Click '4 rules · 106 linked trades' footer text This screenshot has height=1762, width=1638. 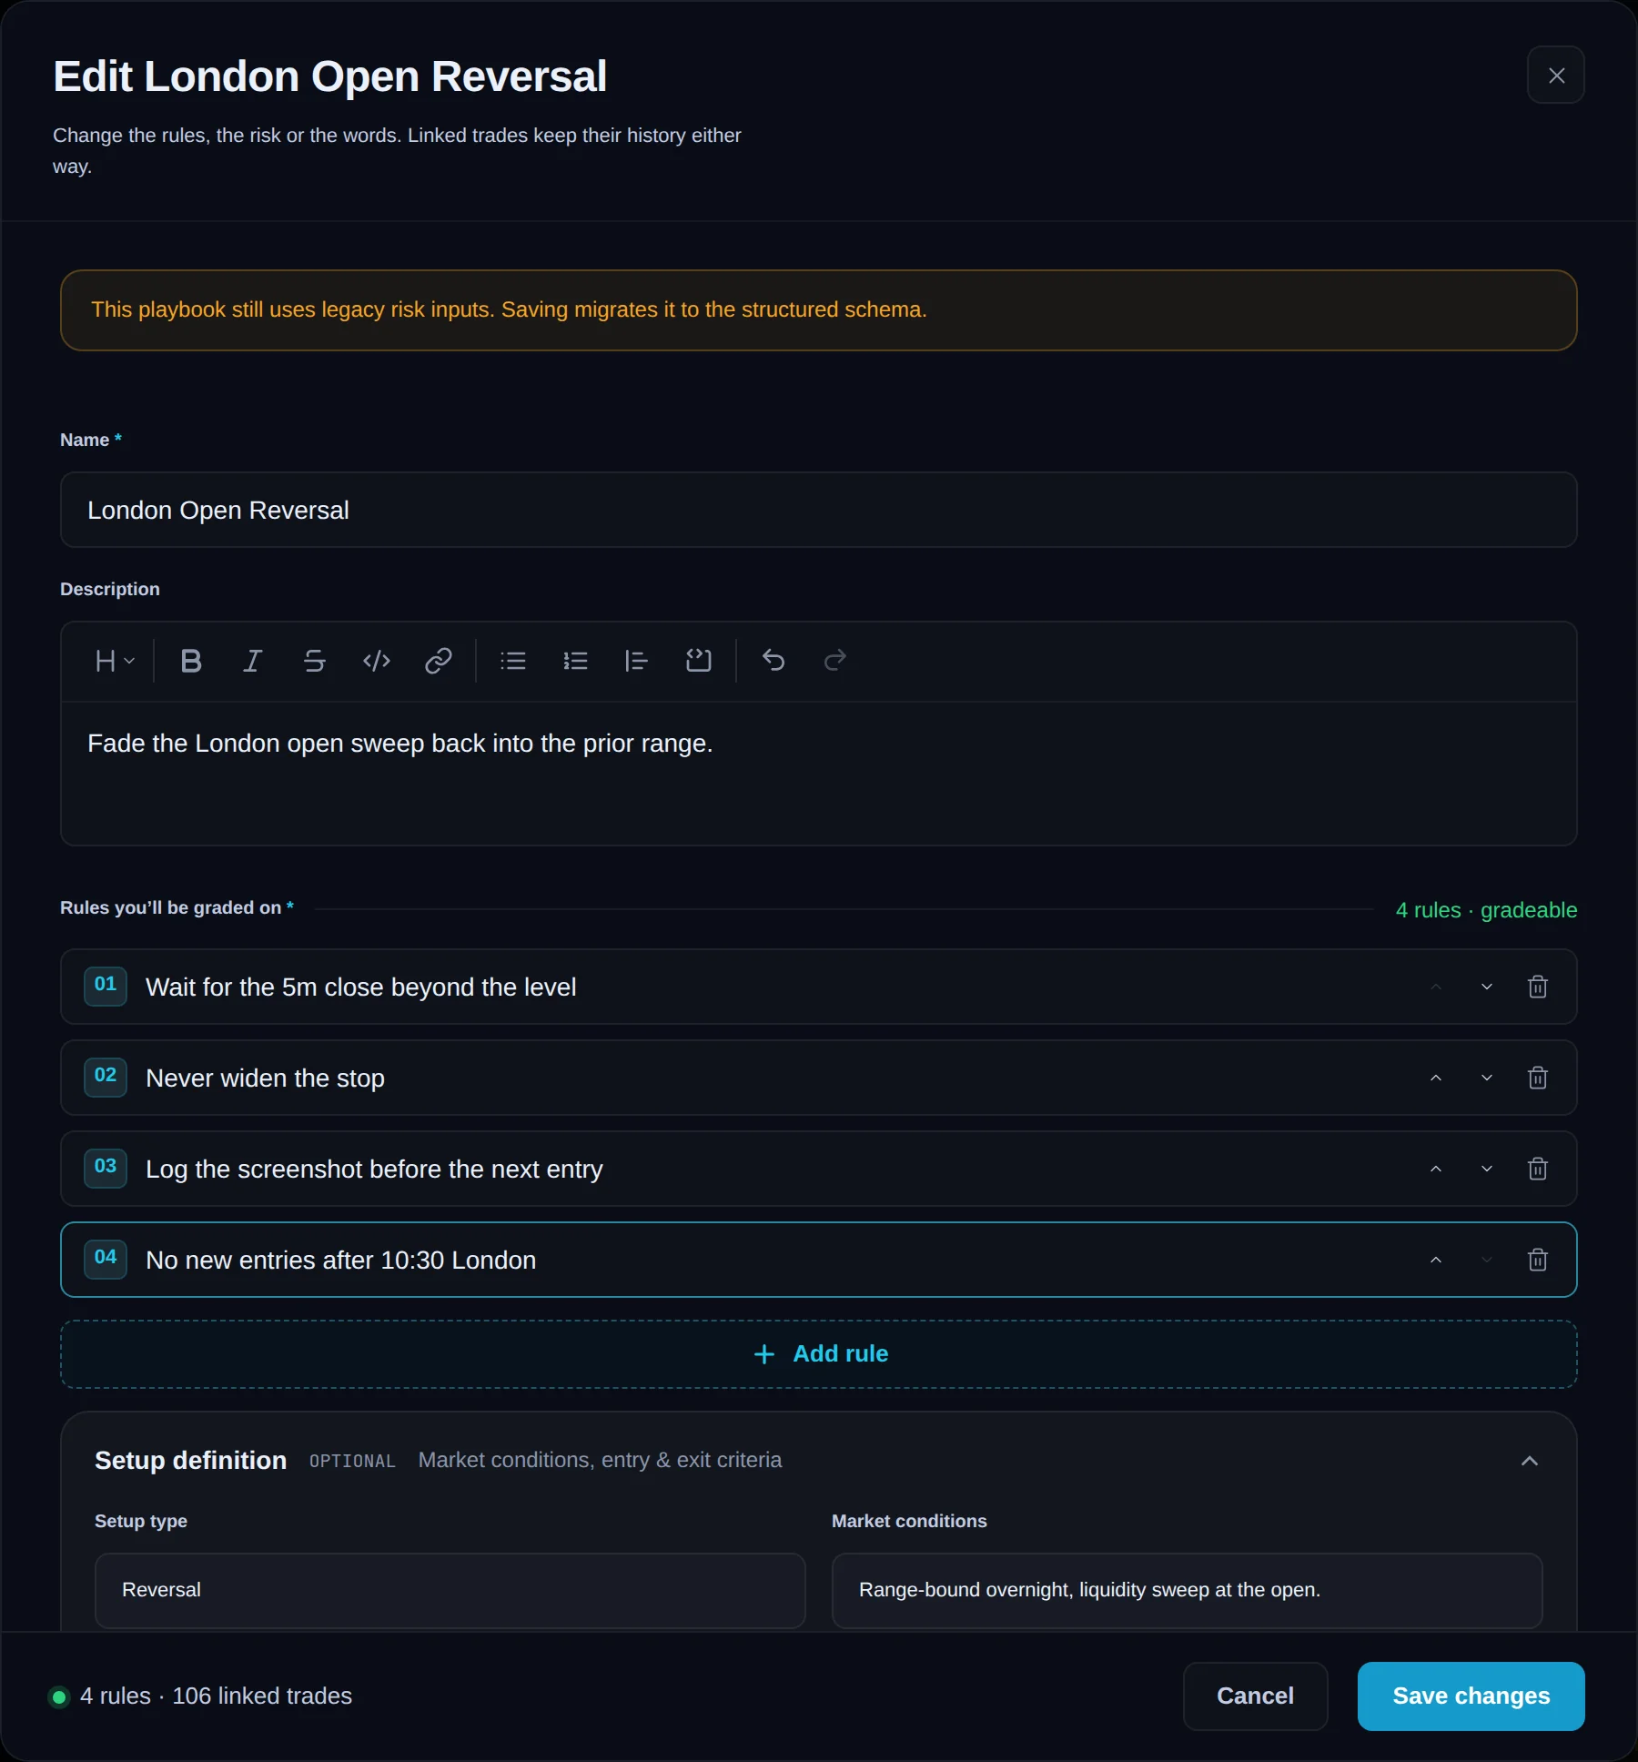pos(216,1696)
